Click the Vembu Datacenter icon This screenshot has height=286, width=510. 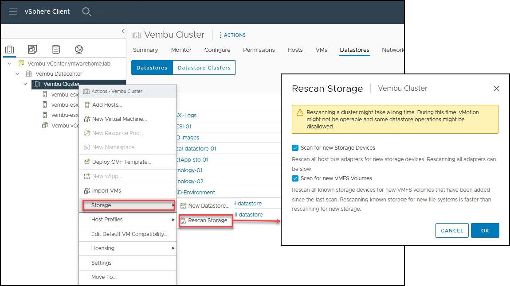(29, 73)
